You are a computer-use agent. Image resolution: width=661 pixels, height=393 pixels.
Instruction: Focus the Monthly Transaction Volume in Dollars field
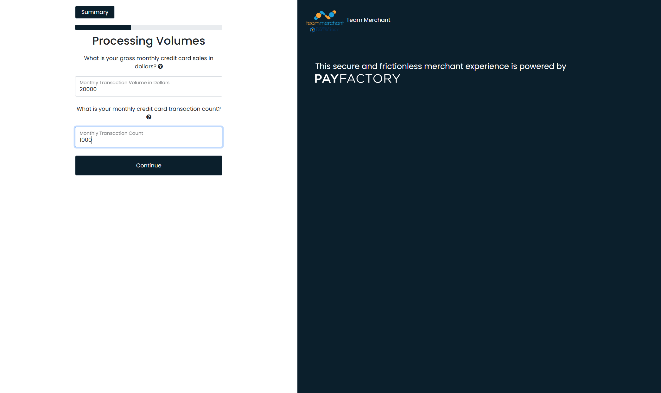[149, 86]
